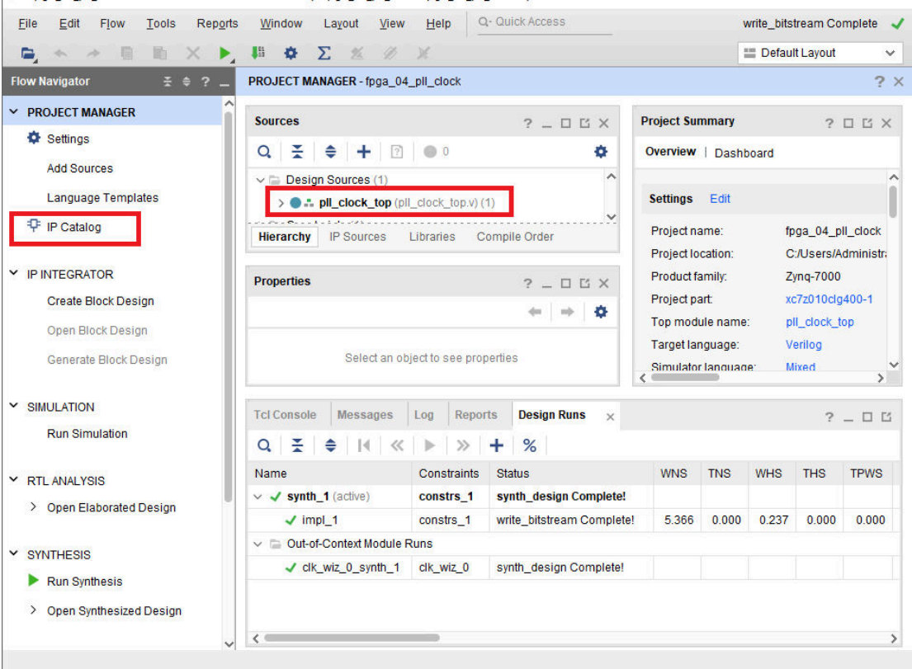Open Sources panel settings gear
Screen dimensions: 912x669
coord(601,152)
